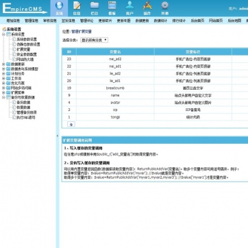Click the root 系统设置 icon atop the tree
The height and width of the screenshot is (248, 248).
[4, 29]
